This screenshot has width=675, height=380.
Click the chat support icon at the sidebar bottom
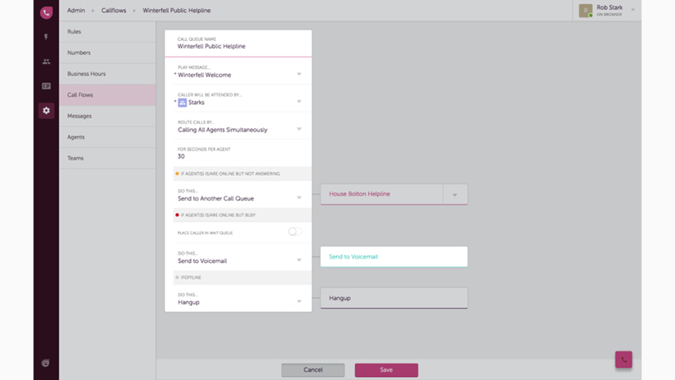point(45,363)
